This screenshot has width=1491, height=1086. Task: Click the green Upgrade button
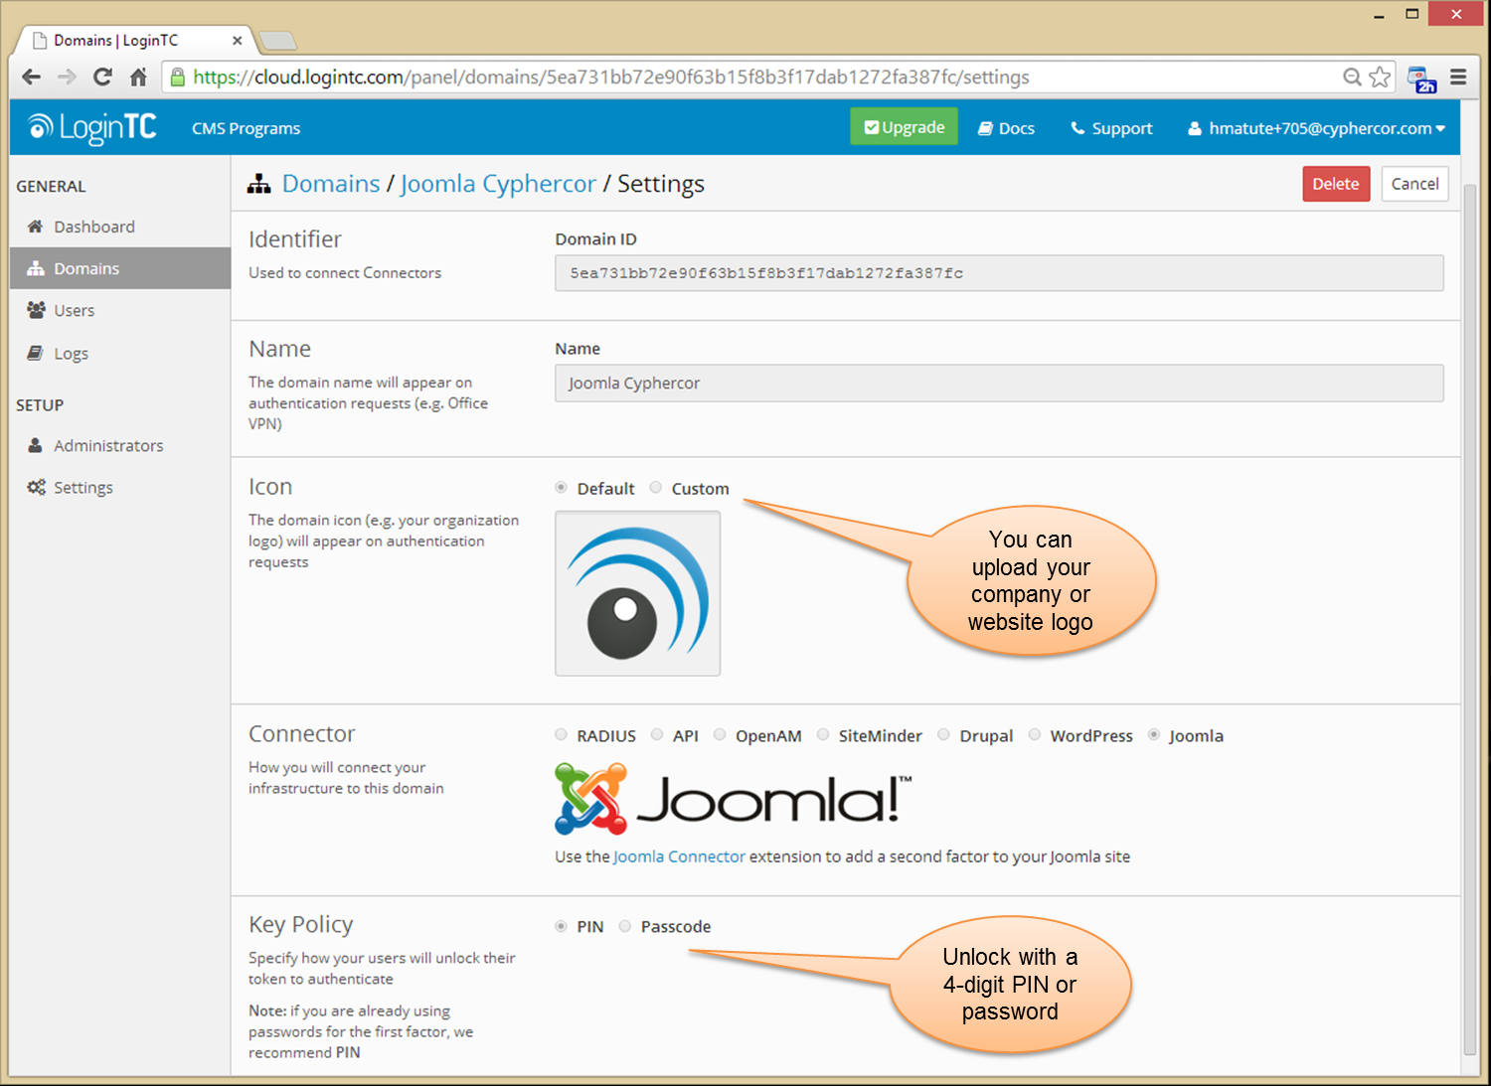[x=904, y=127]
